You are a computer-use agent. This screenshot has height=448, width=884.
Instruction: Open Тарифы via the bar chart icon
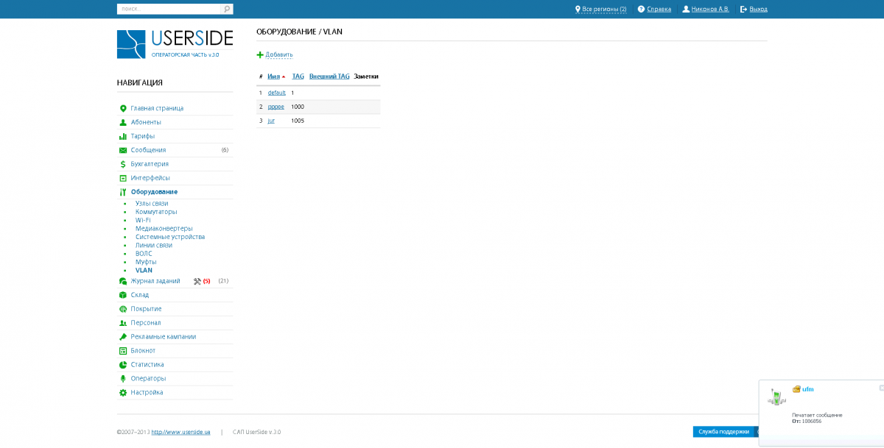[123, 136]
